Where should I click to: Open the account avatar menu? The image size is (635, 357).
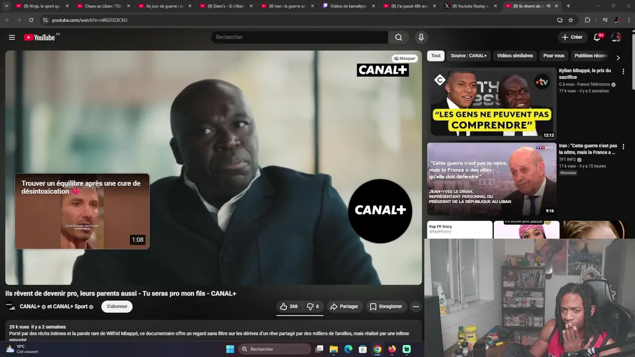[616, 37]
